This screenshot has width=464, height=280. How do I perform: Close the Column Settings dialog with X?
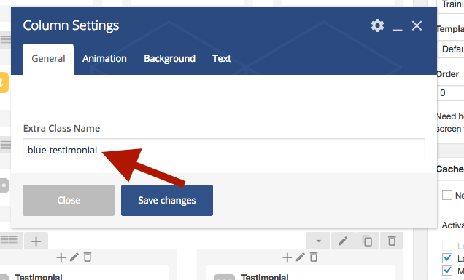(417, 26)
